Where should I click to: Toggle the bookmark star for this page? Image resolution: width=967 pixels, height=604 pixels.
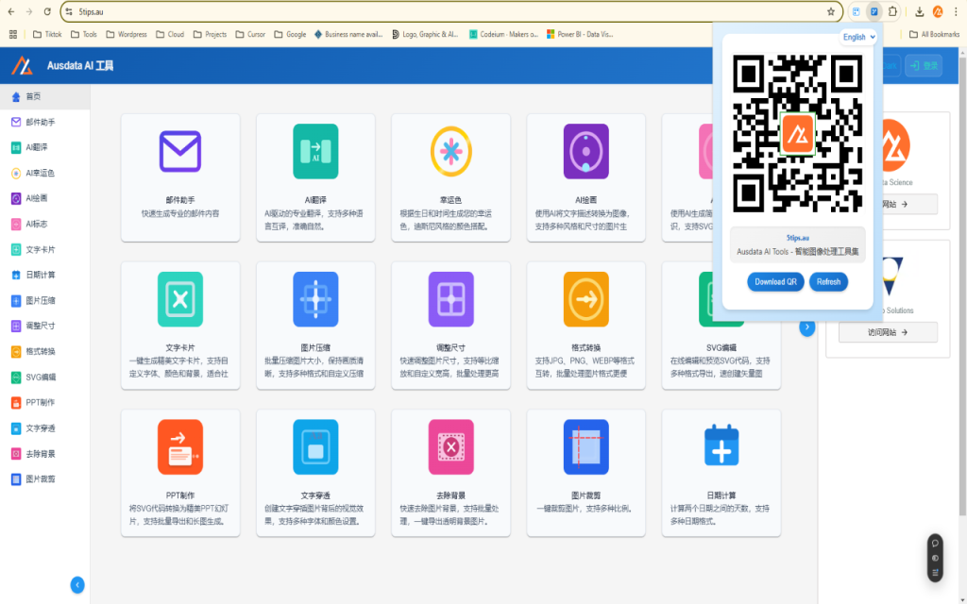tap(831, 11)
